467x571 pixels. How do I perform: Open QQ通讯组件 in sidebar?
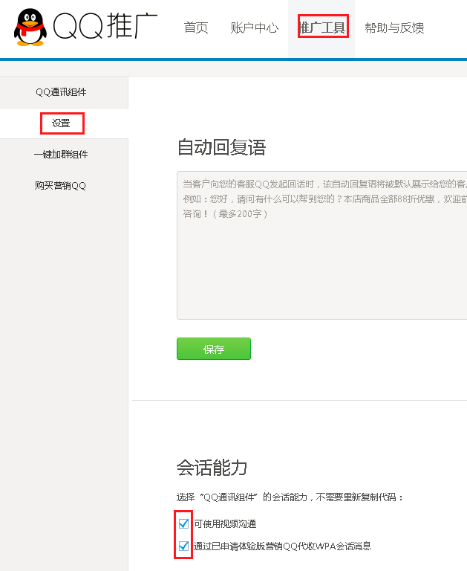tap(61, 92)
